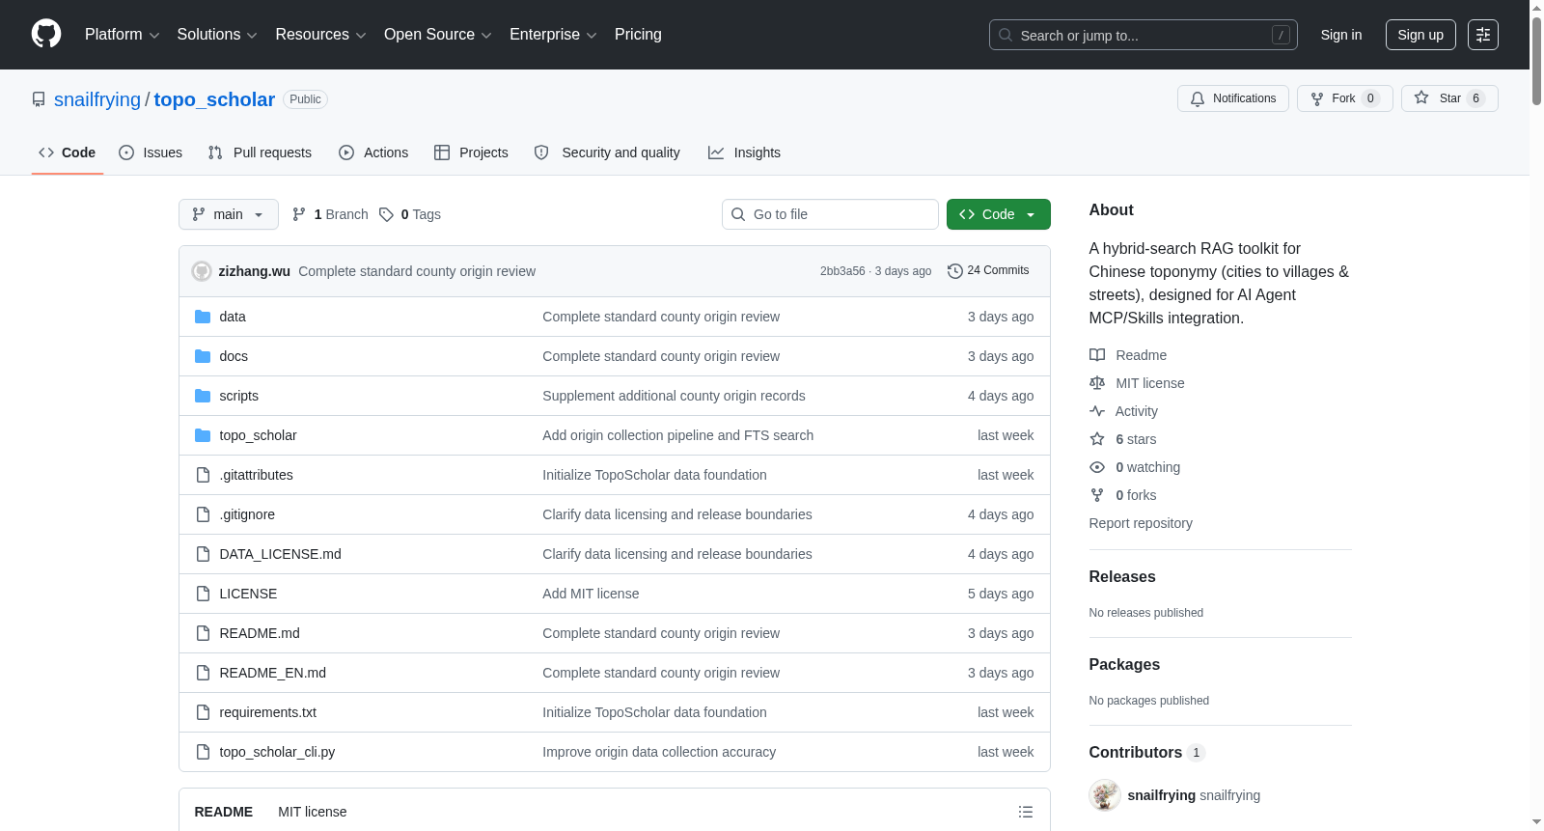Open the Releases heading link
The height and width of the screenshot is (831, 1544).
1122,576
